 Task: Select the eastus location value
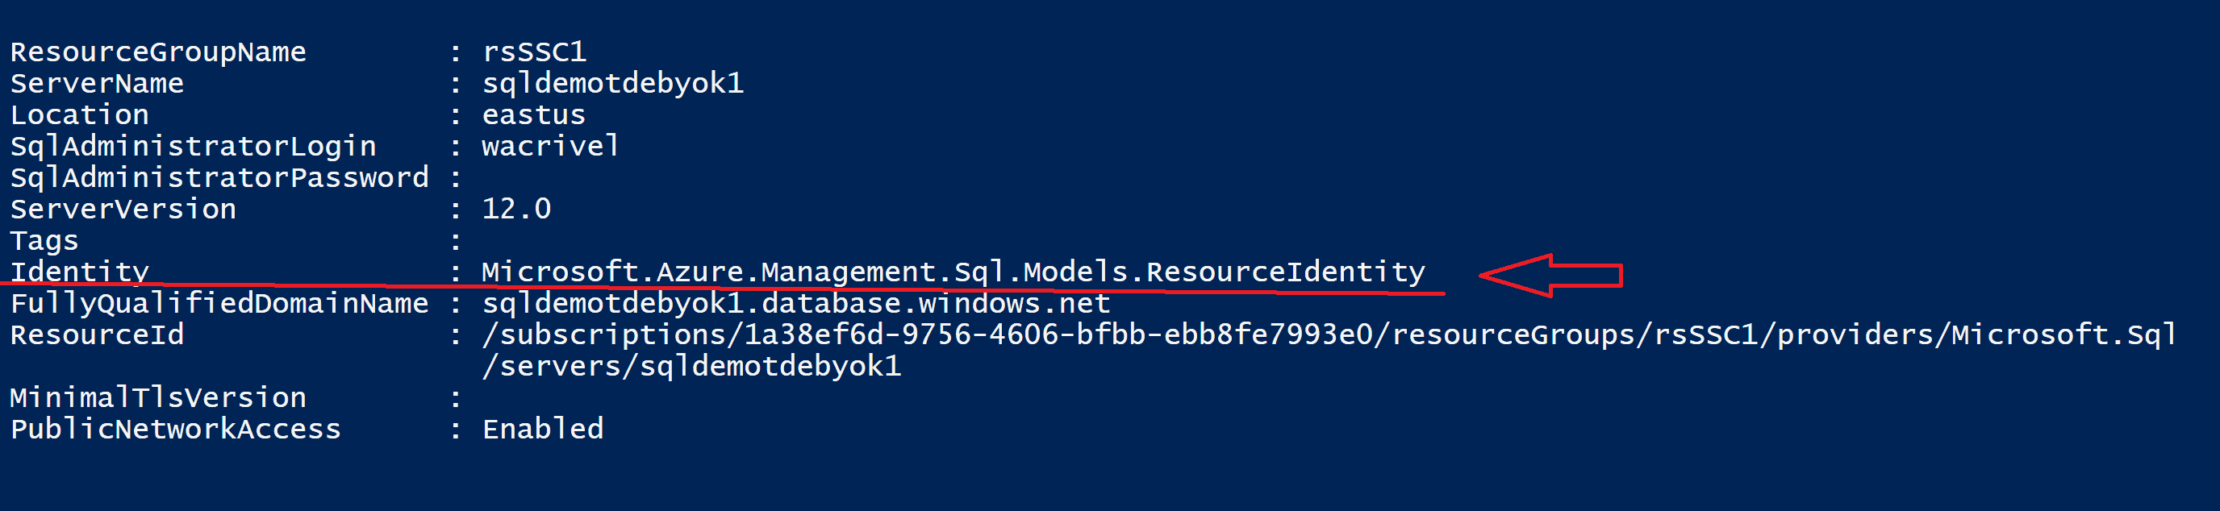(533, 115)
